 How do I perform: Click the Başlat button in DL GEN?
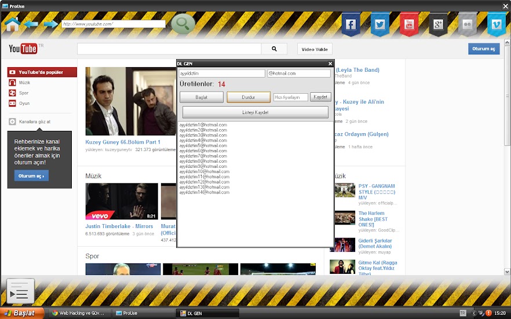[202, 97]
